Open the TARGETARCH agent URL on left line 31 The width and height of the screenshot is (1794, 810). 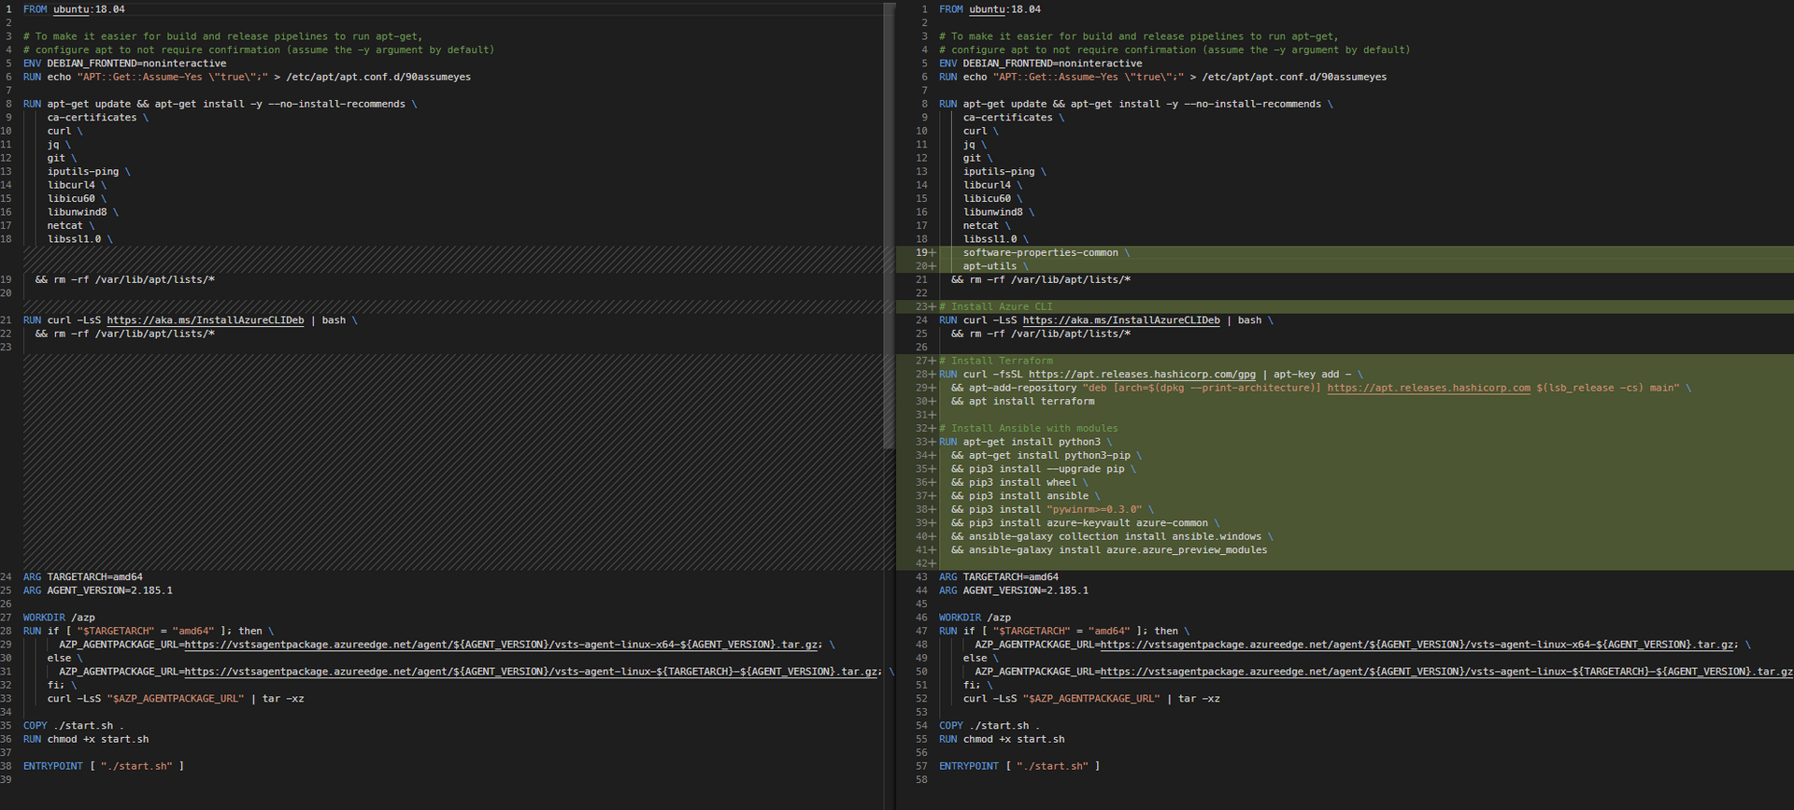[532, 672]
